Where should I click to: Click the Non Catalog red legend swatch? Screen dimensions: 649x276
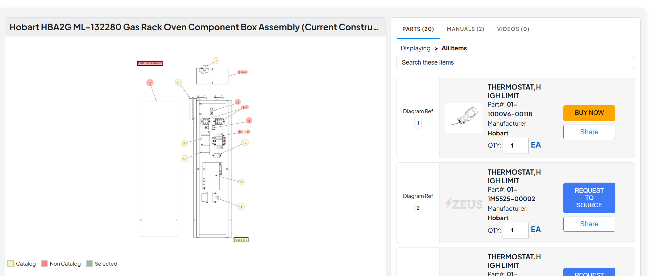click(x=44, y=264)
